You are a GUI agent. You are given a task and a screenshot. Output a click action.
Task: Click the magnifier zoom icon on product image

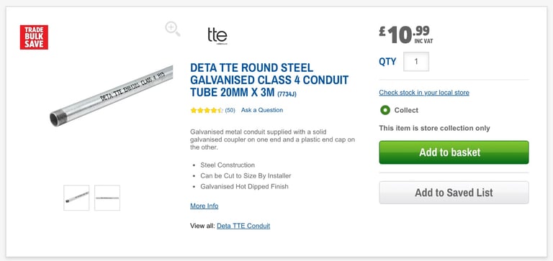tap(173, 29)
